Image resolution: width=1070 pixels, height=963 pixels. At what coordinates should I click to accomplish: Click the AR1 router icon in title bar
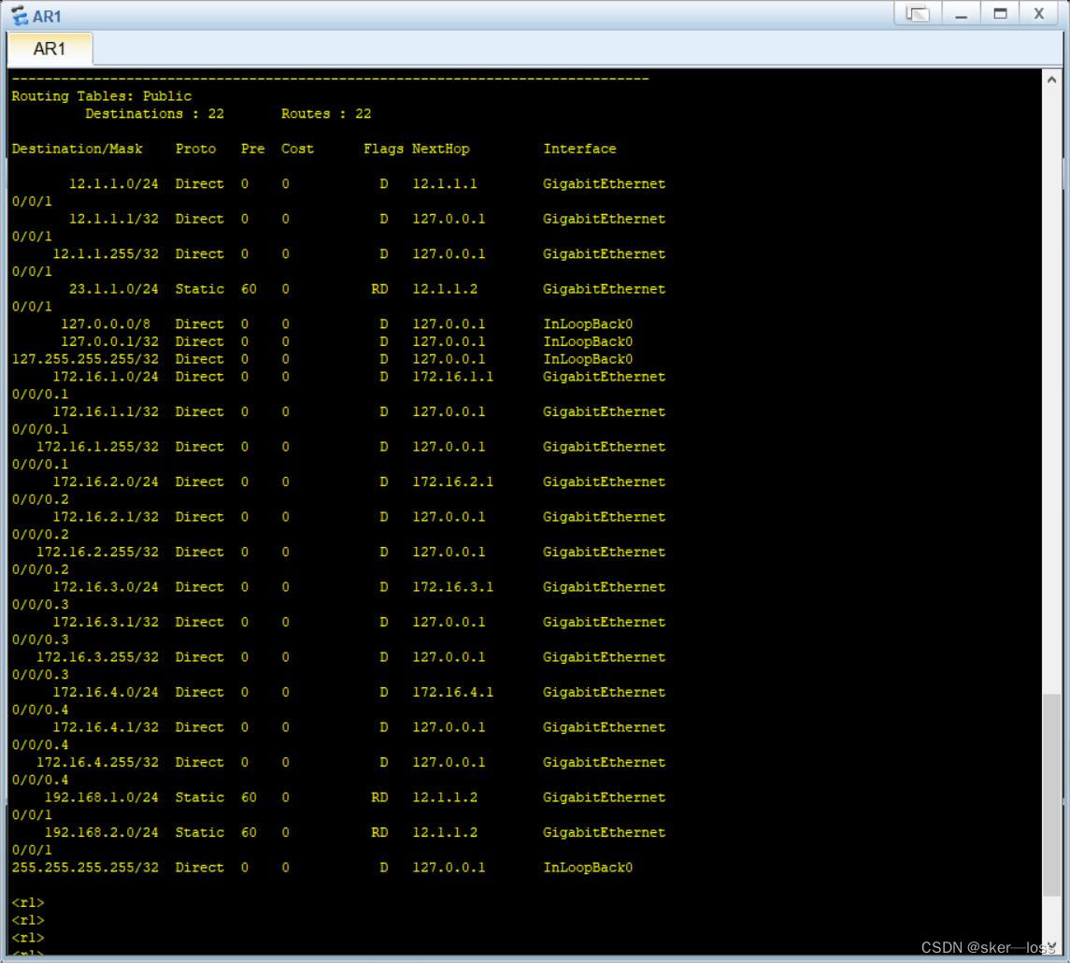point(19,15)
